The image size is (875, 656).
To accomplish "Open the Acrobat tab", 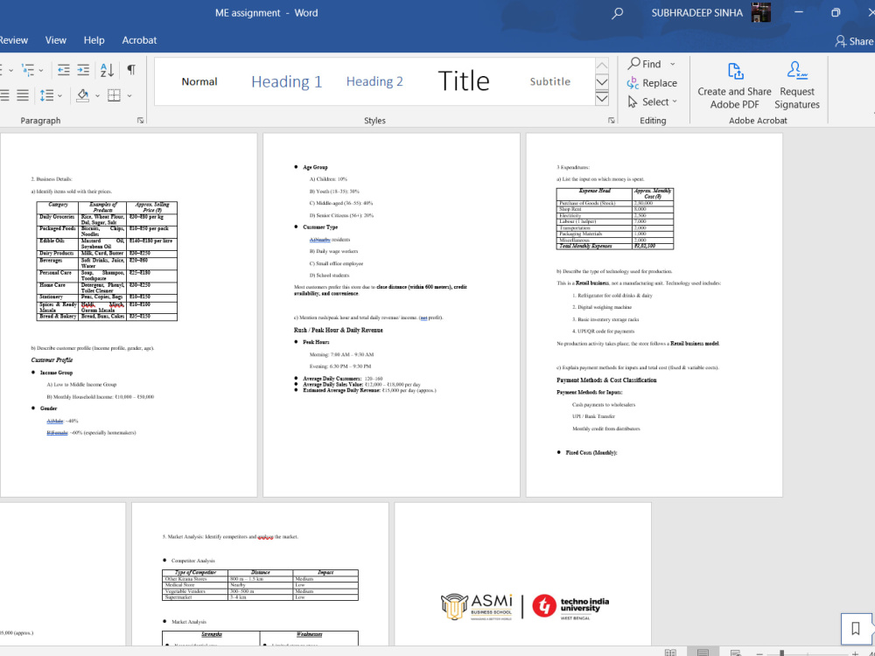I will (139, 40).
